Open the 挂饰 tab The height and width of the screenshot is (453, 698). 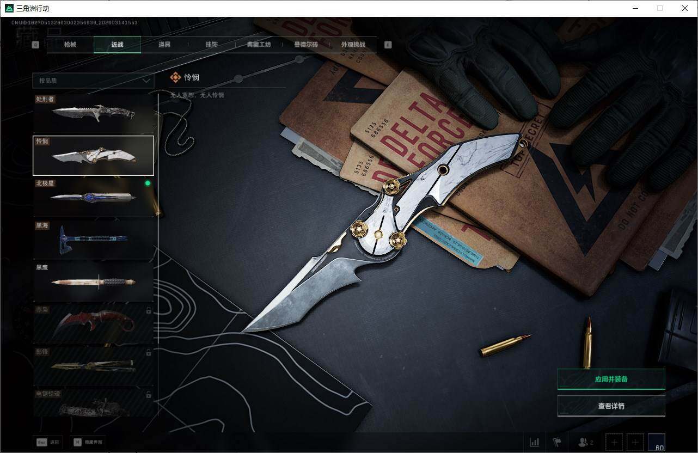212,45
